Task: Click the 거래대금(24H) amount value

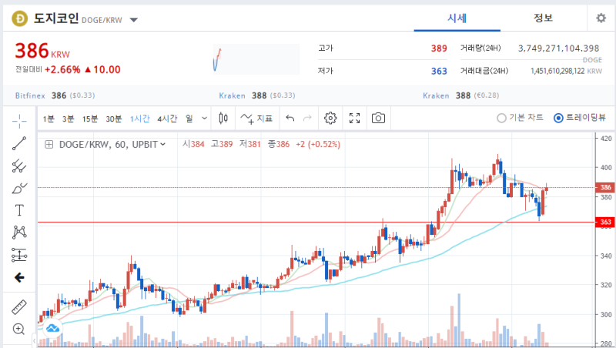Action: pyautogui.click(x=557, y=71)
